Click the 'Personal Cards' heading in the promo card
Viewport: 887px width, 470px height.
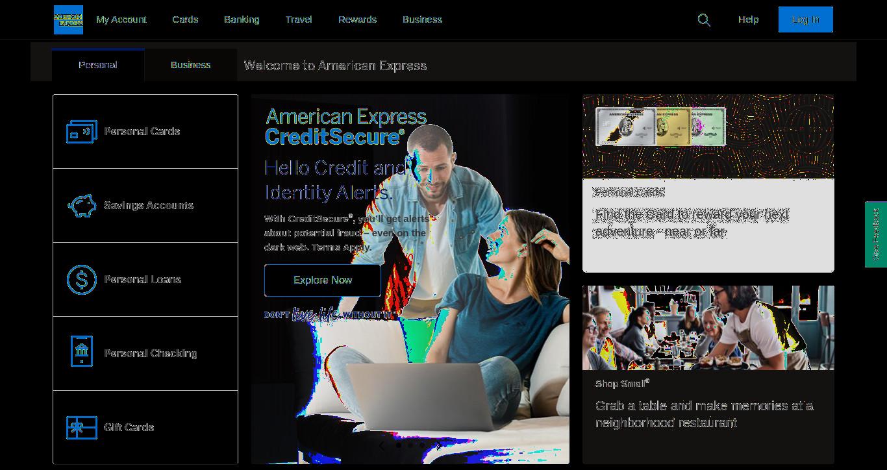pyautogui.click(x=629, y=192)
